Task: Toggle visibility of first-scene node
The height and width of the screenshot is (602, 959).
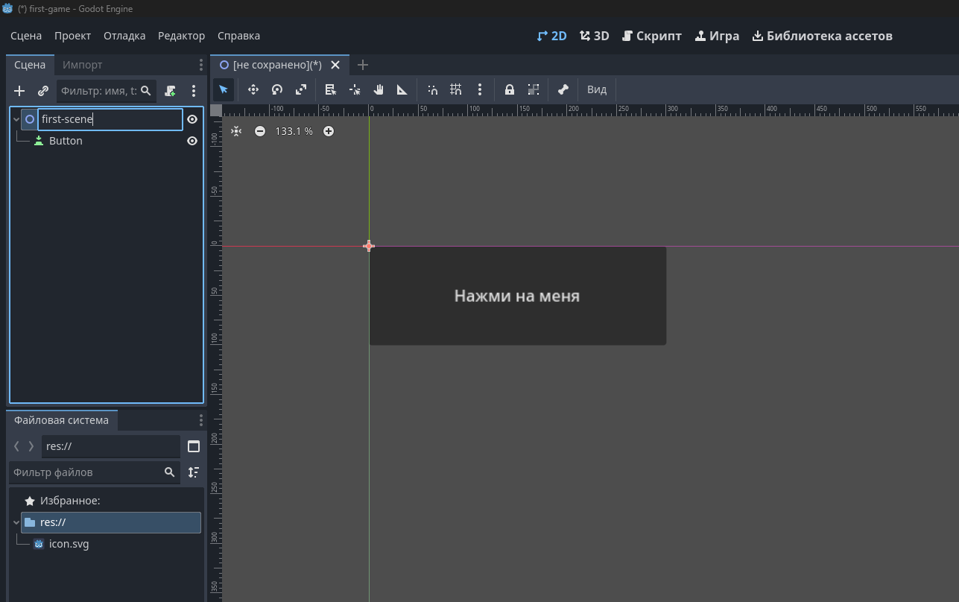Action: [192, 119]
